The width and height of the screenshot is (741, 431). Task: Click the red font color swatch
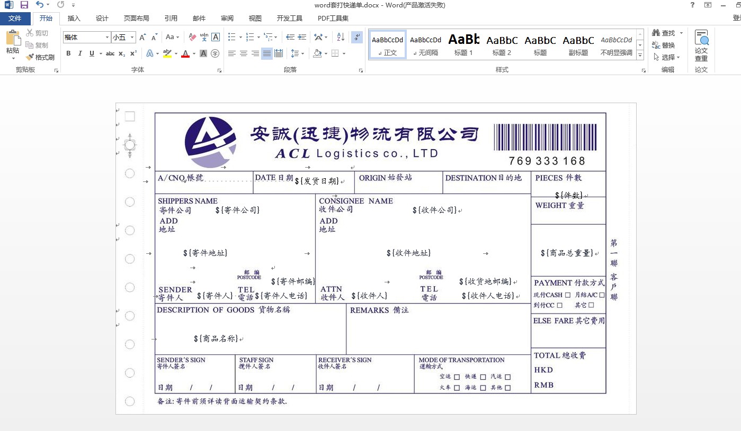click(x=185, y=54)
